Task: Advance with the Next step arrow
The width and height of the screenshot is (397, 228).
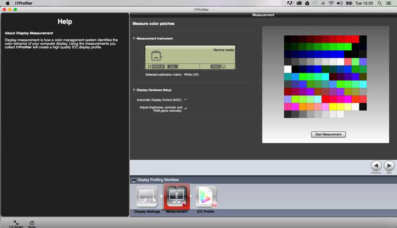Action: coord(389,166)
